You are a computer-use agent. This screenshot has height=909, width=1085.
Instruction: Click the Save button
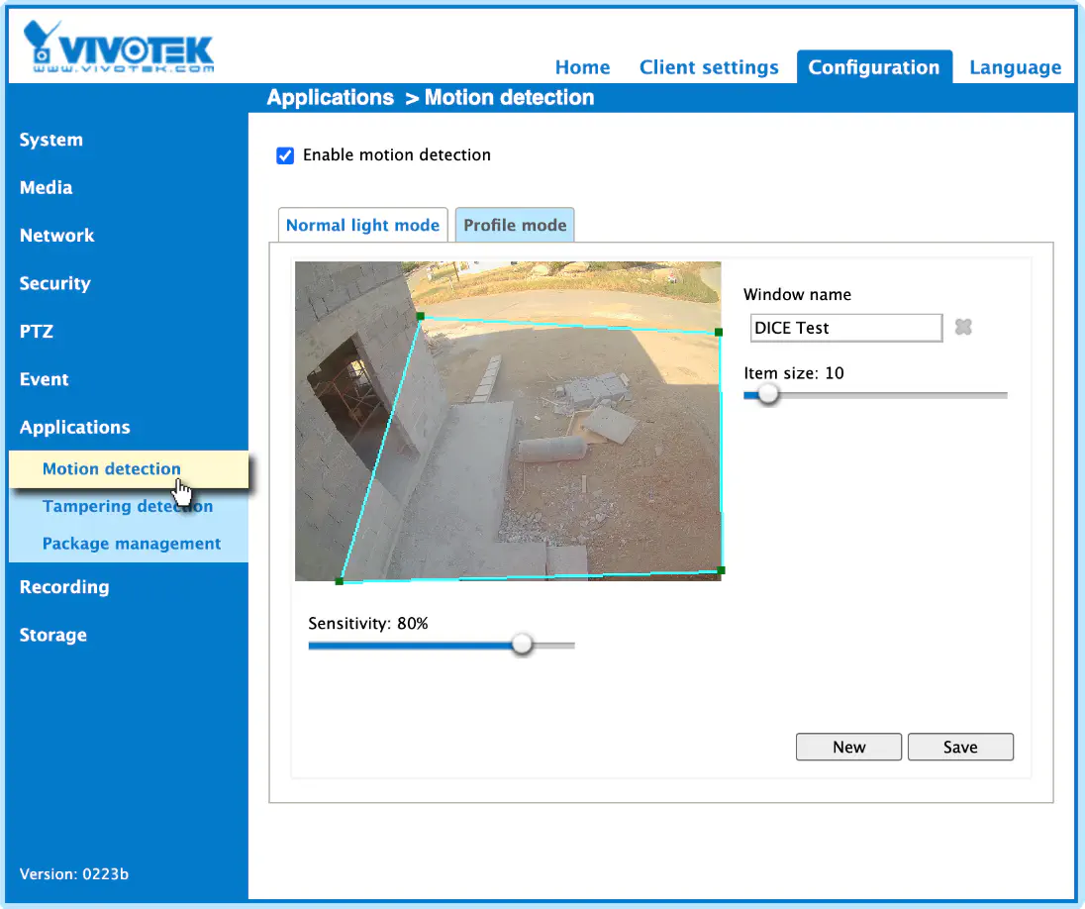960,747
